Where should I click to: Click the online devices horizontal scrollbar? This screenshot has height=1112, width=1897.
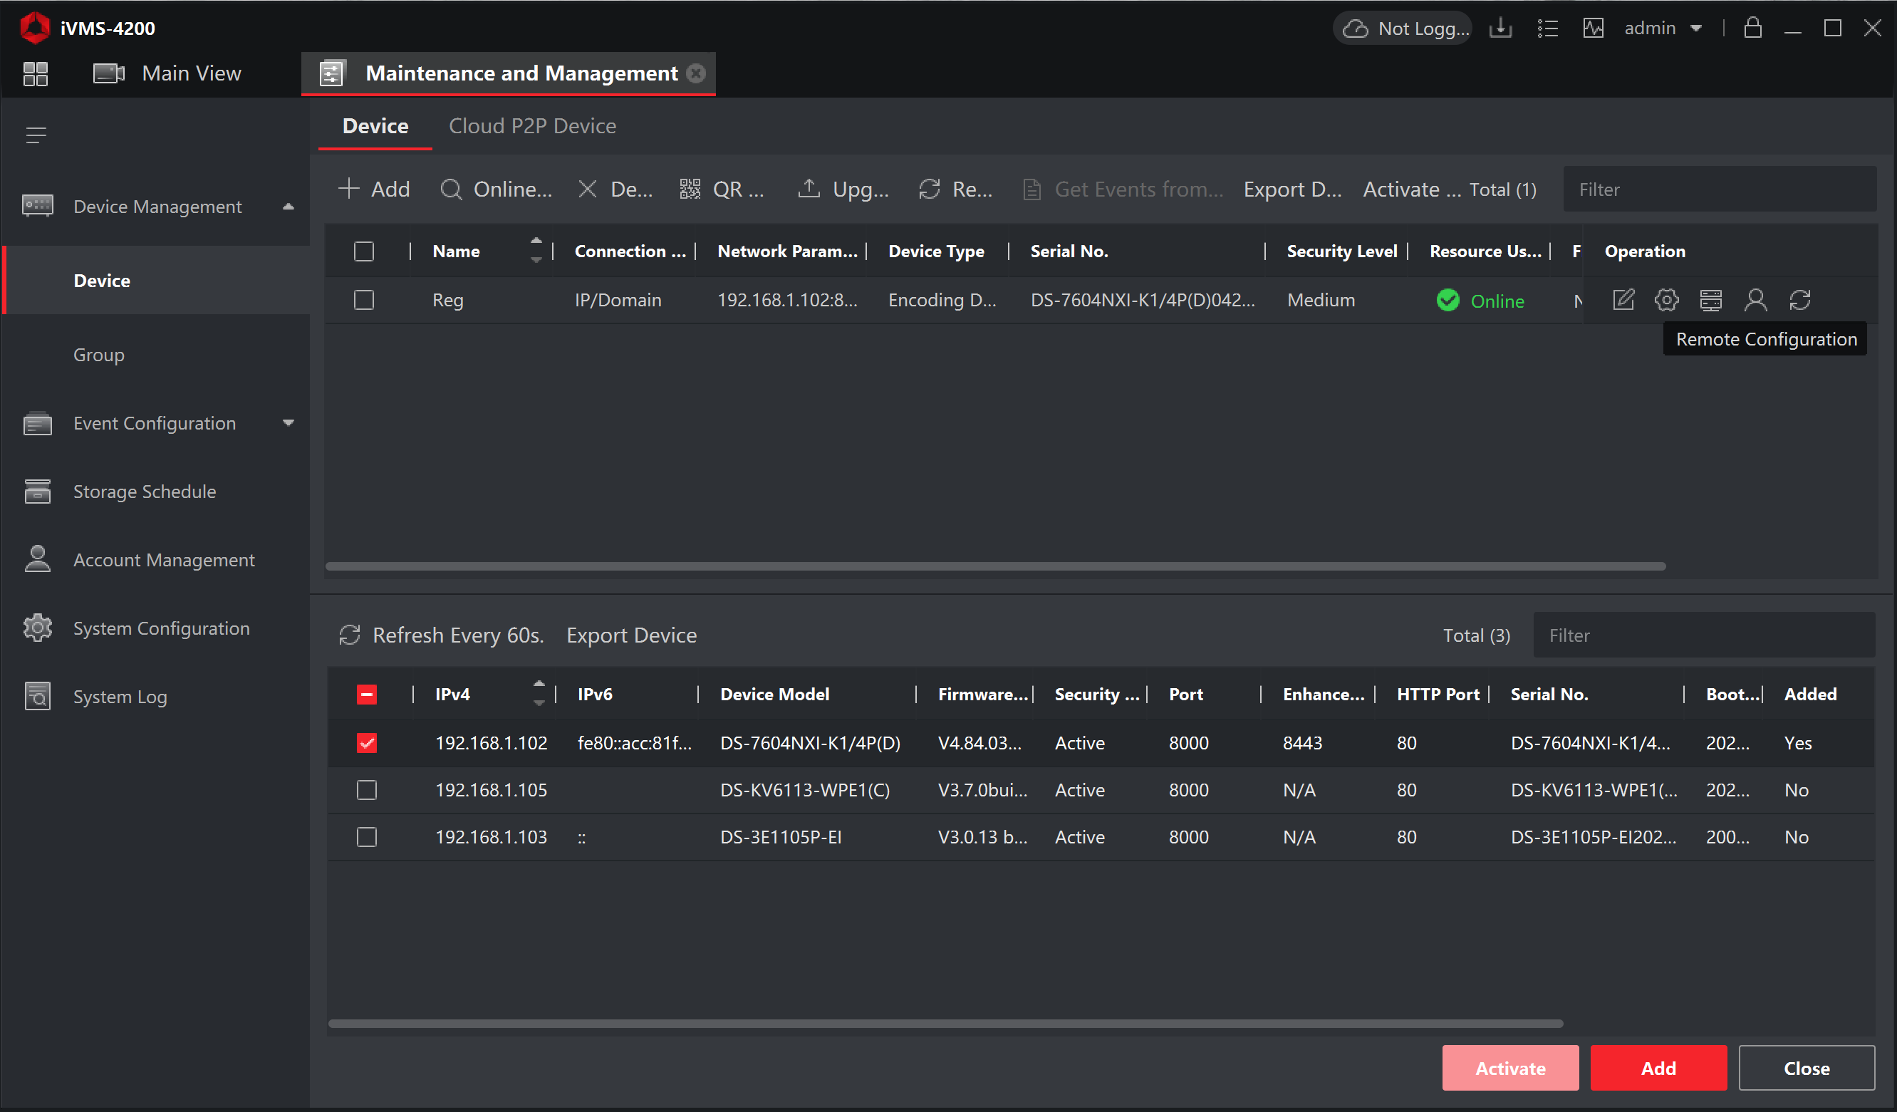(x=945, y=1024)
